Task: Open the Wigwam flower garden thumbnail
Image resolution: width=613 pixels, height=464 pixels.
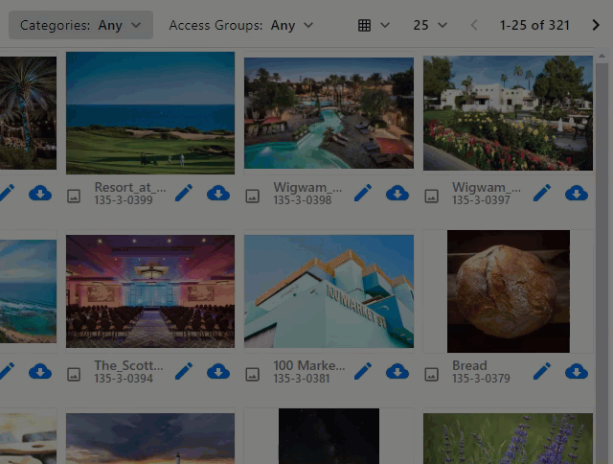Action: click(x=508, y=113)
